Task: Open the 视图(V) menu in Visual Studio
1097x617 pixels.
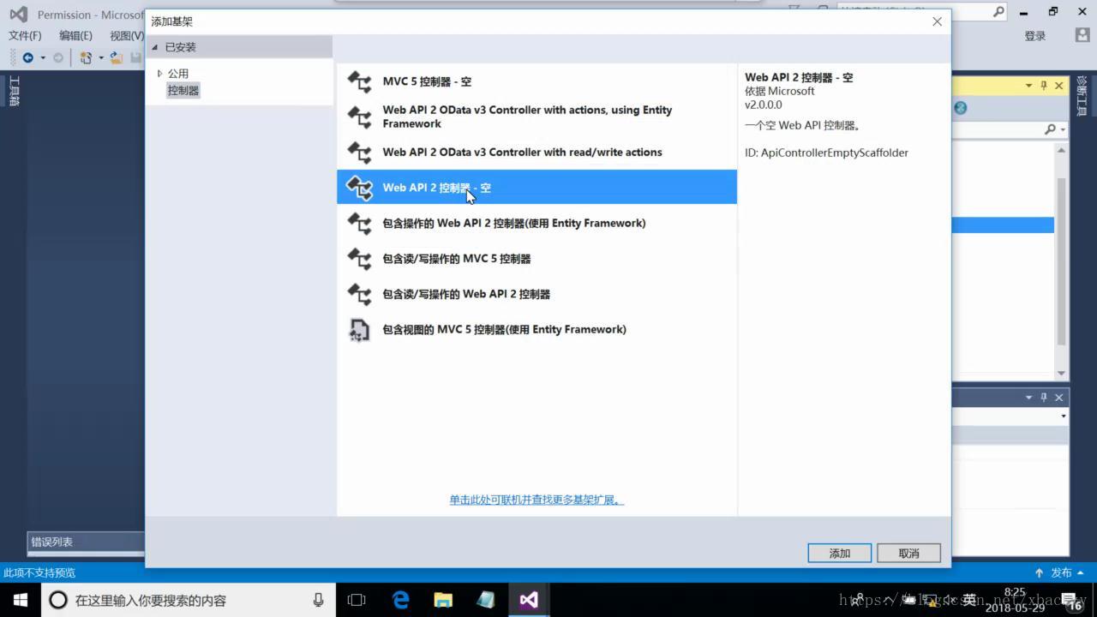Action: 127,35
